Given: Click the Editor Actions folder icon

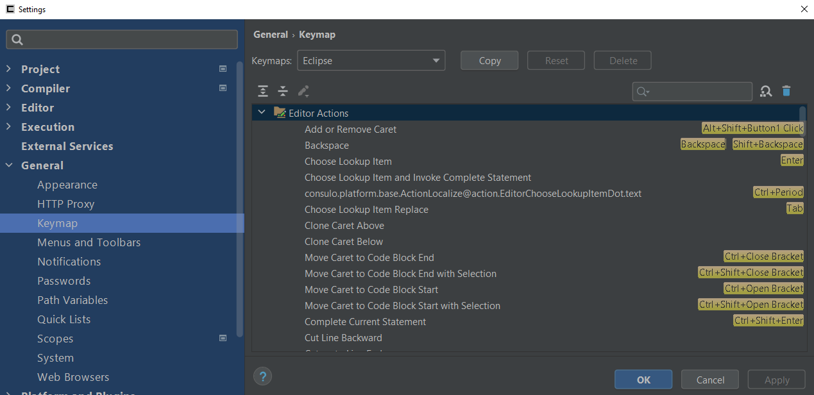Looking at the screenshot, I should (280, 112).
